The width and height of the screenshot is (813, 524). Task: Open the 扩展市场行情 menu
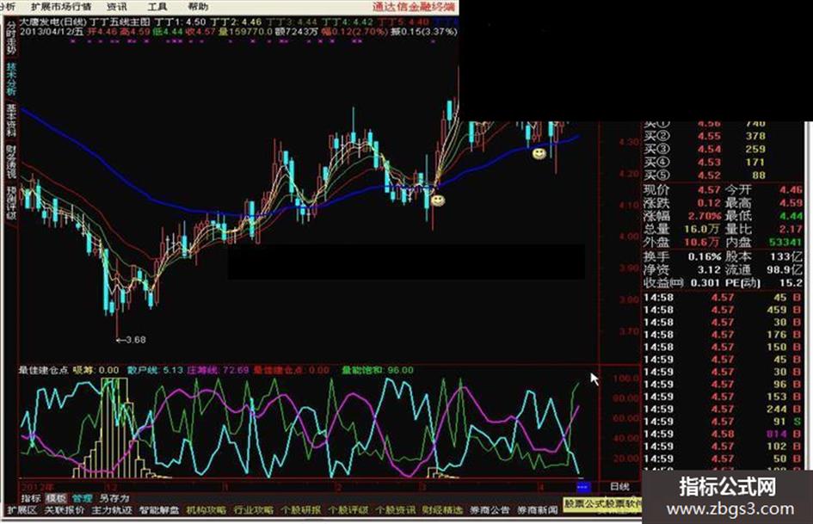click(x=61, y=7)
